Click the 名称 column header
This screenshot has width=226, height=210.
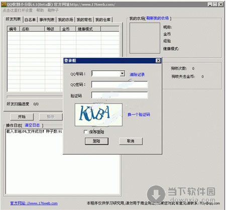click(32, 29)
